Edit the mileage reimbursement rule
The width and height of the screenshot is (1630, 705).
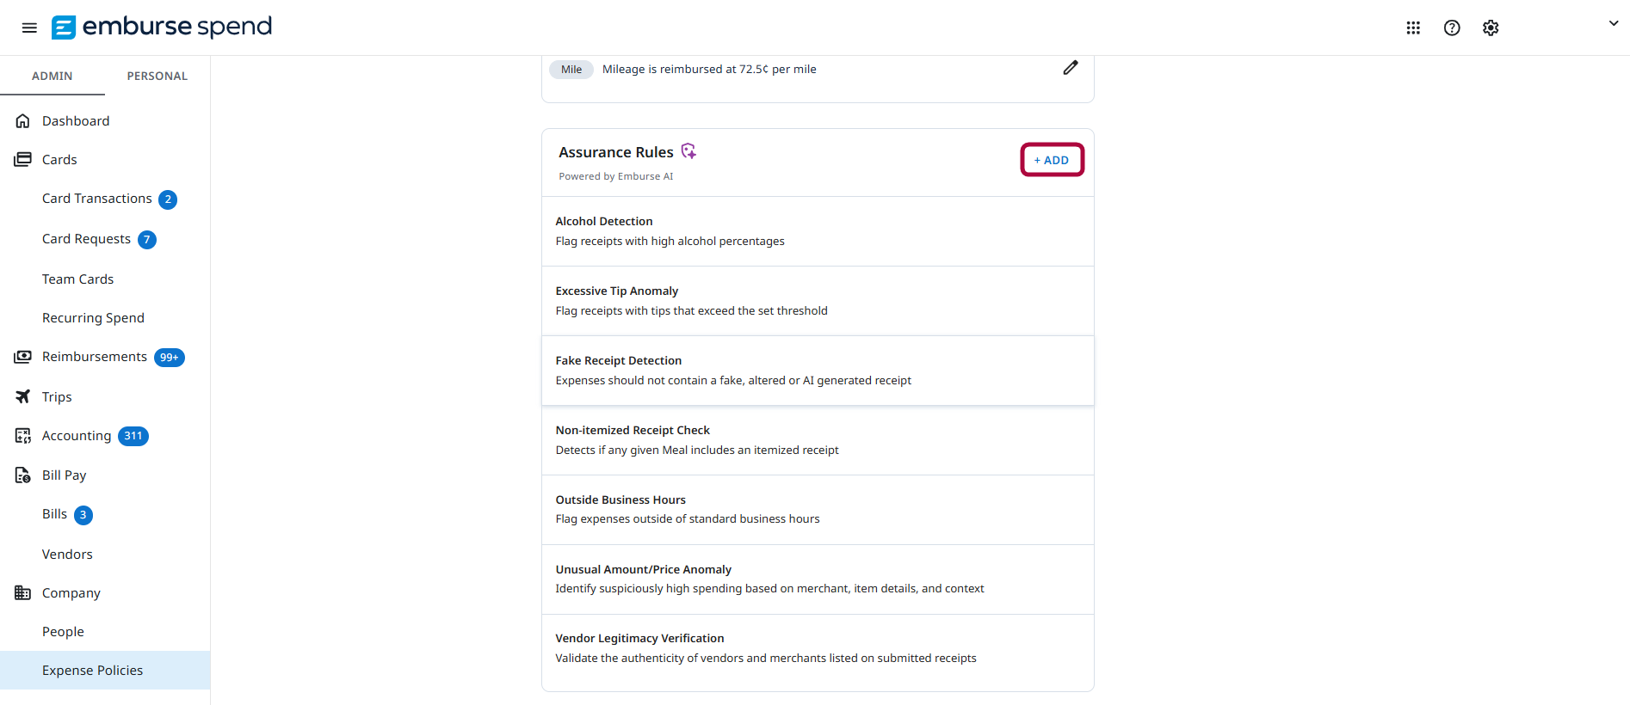tap(1071, 68)
